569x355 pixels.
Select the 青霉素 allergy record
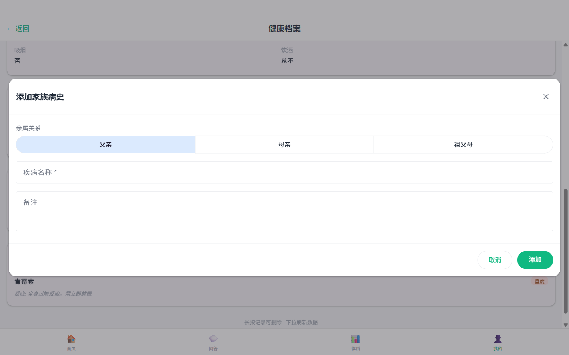[x=24, y=282]
